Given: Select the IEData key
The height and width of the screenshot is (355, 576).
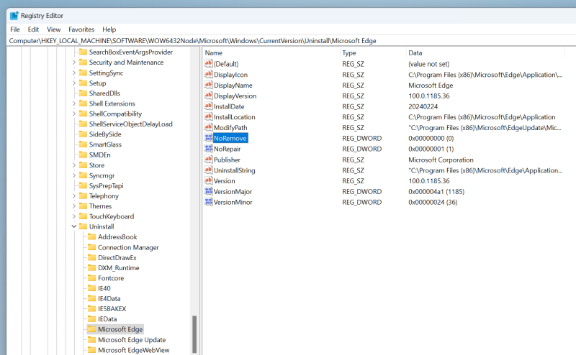Looking at the screenshot, I should click(x=107, y=318).
